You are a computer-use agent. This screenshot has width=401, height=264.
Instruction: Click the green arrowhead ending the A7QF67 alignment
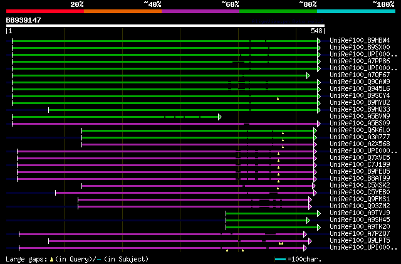point(308,75)
